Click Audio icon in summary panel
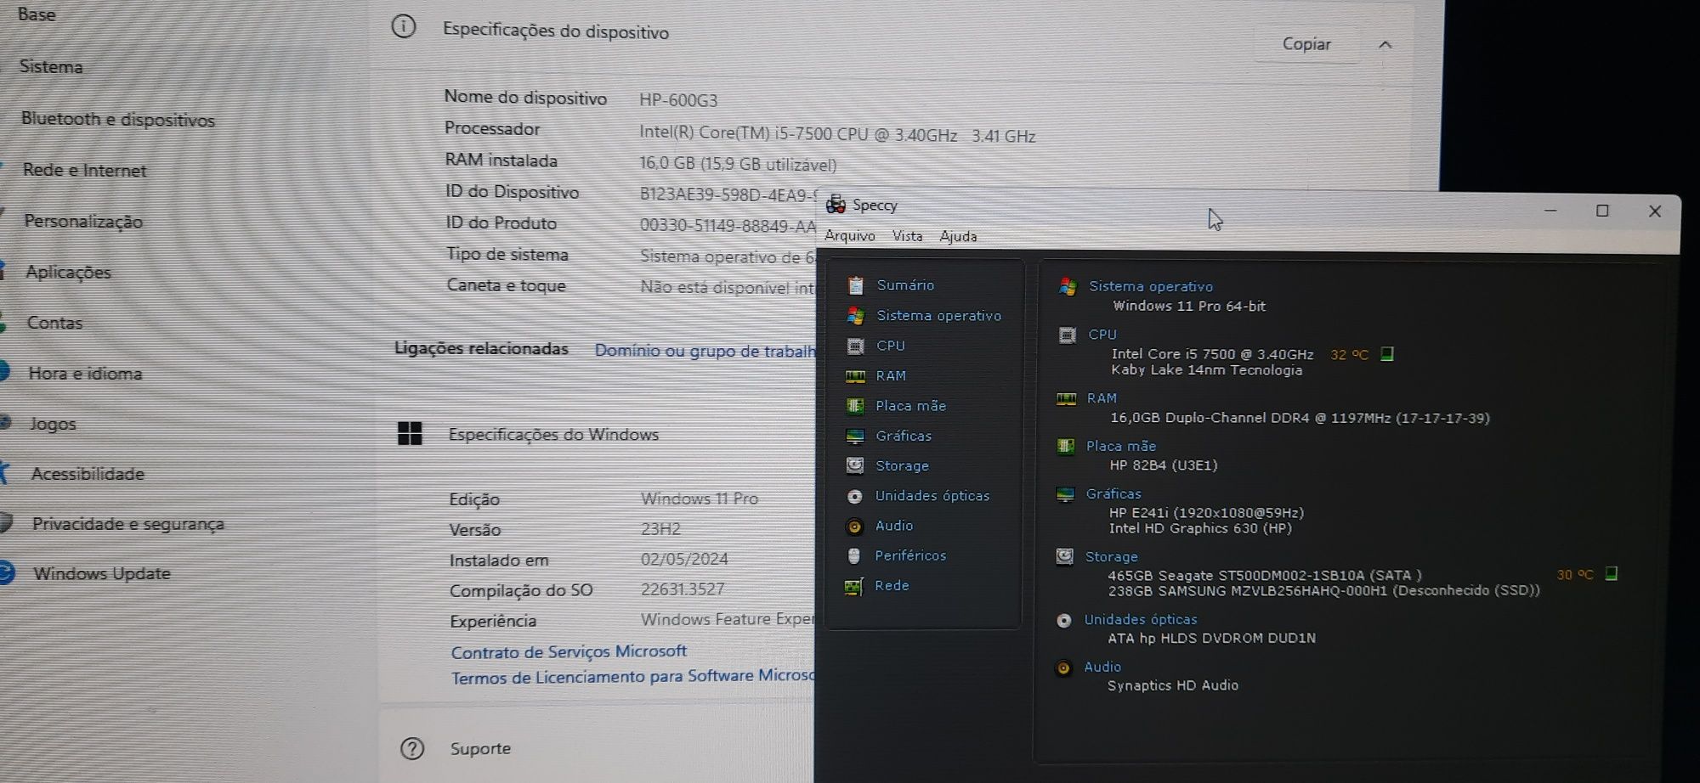1700x783 pixels. point(1062,668)
